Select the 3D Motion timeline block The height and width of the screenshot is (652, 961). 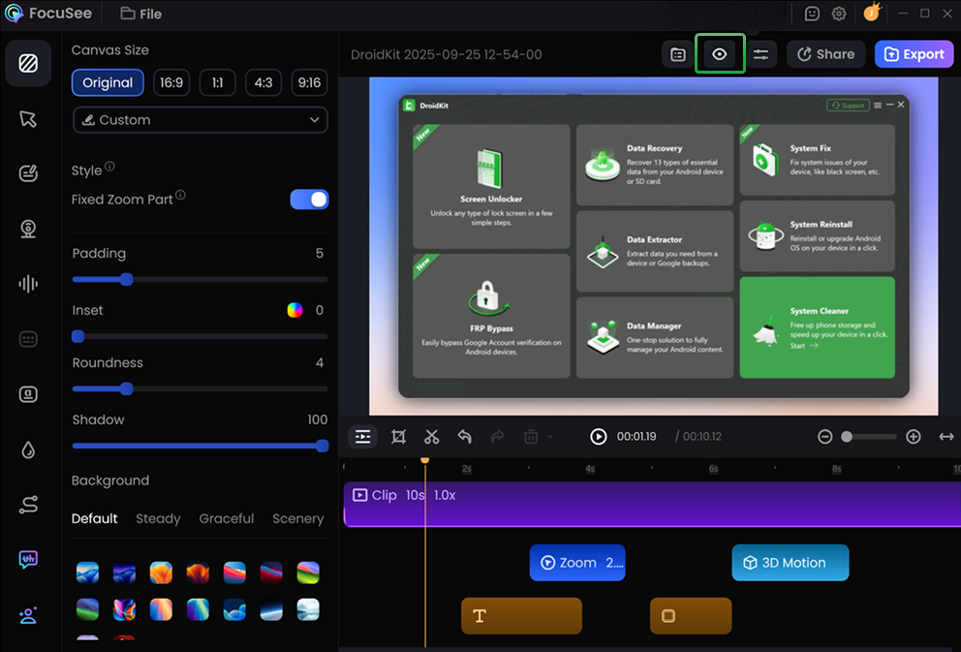coord(790,563)
